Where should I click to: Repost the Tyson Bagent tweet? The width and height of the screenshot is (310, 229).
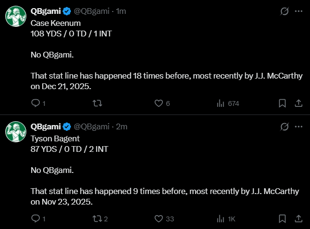point(100,219)
